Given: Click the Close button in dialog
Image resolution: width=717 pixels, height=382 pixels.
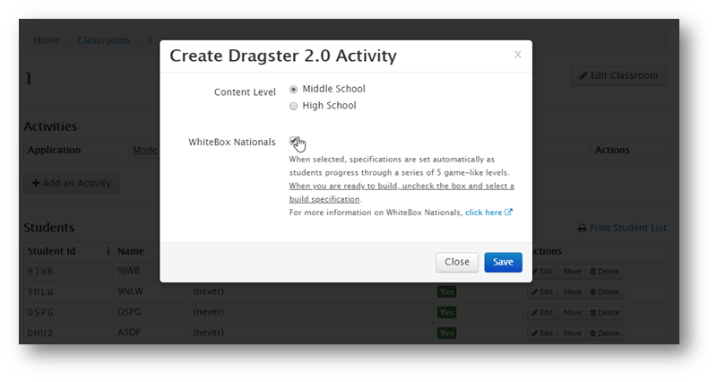Looking at the screenshot, I should tap(457, 262).
